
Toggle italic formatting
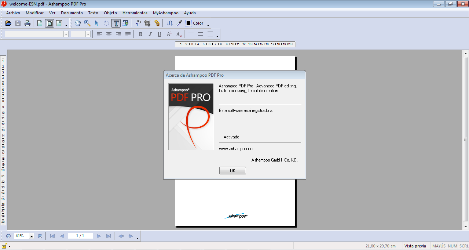point(150,34)
